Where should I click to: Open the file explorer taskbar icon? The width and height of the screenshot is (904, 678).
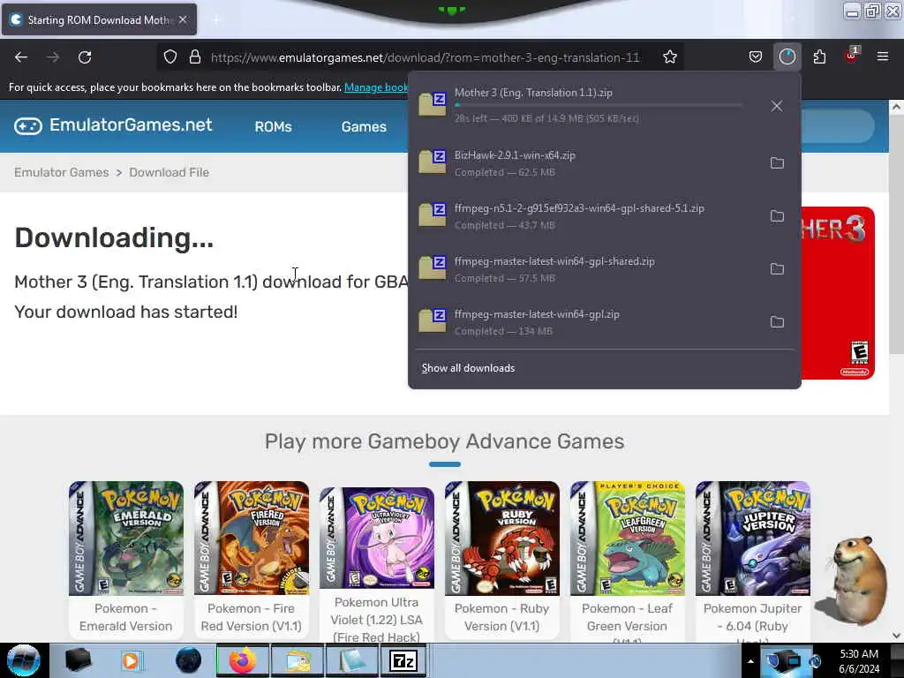pos(298,660)
